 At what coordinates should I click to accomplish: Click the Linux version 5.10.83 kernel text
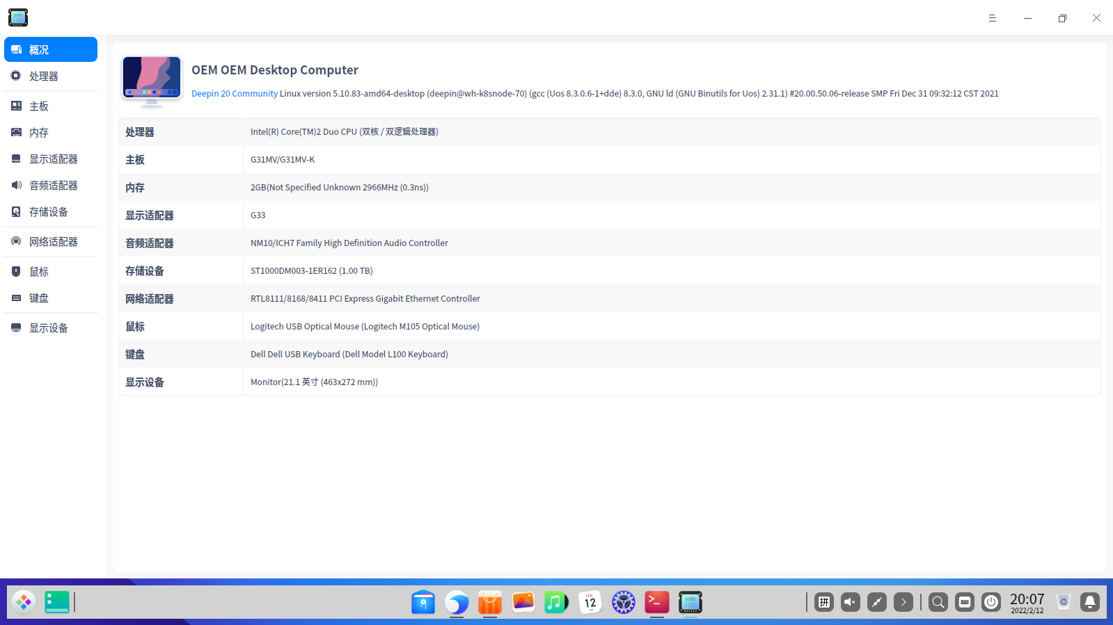639,94
